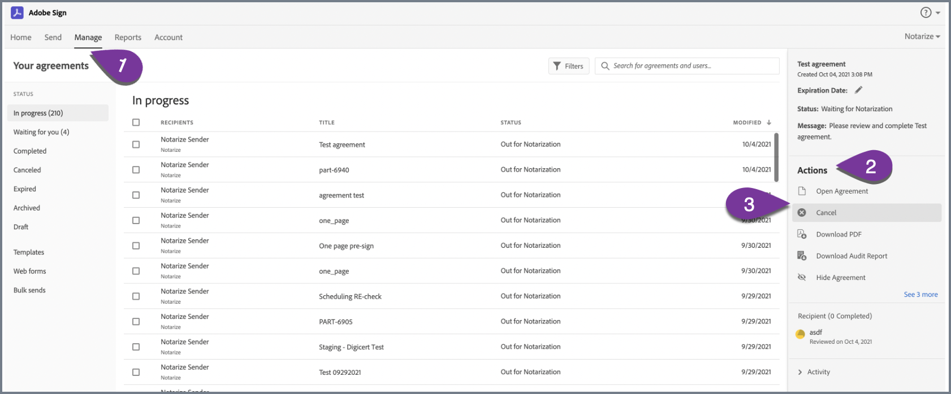The image size is (951, 394).
Task: Click Cancel action in Actions panel
Action: click(x=867, y=213)
